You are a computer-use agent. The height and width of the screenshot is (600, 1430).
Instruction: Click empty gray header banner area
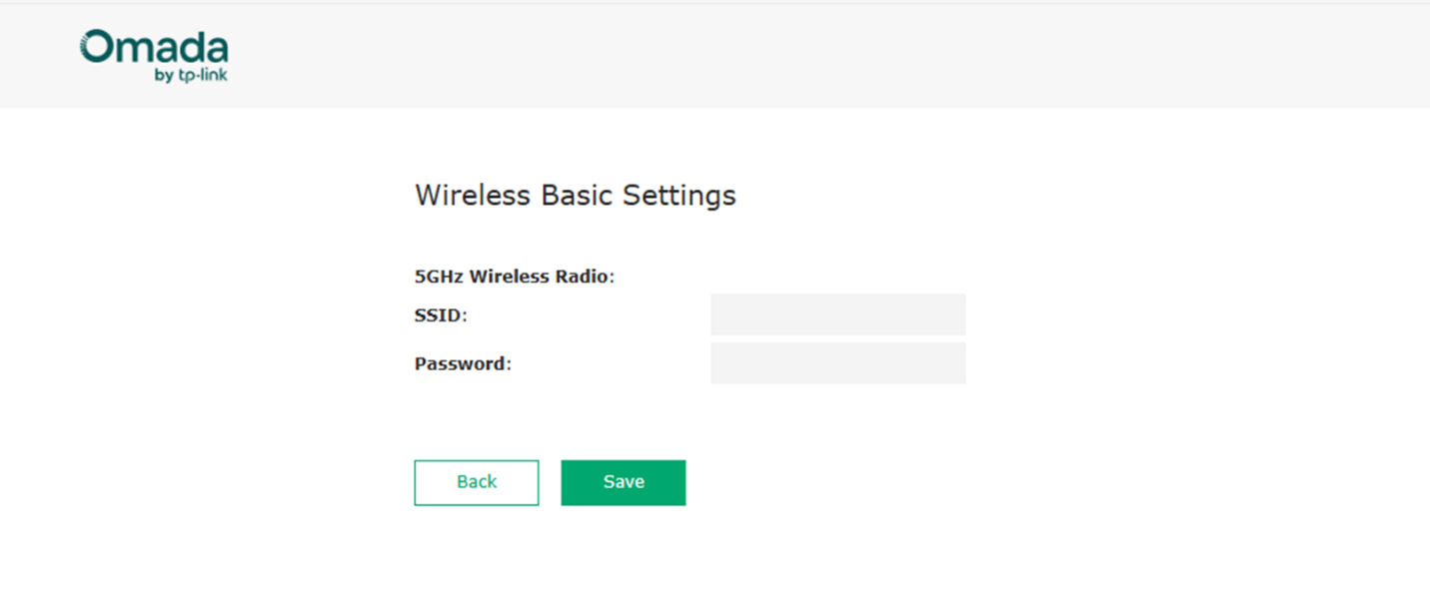[x=799, y=55]
